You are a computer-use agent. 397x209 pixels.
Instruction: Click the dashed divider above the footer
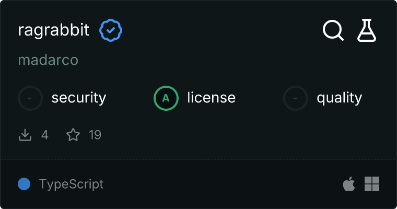198,159
